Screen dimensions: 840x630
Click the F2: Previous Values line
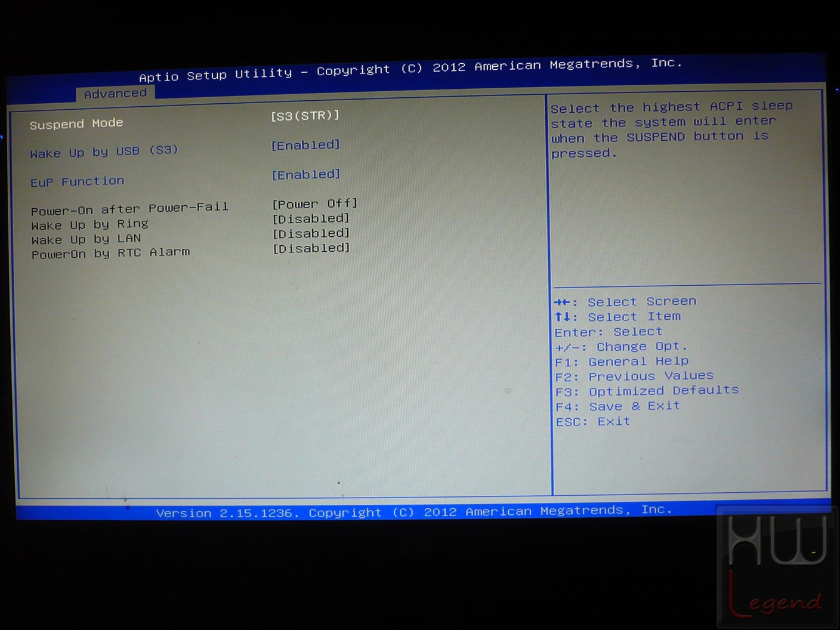click(634, 376)
